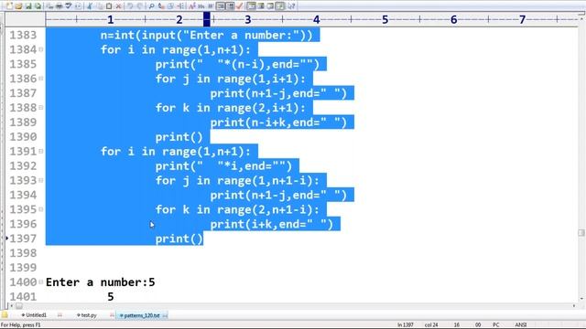Toggle the line number display button
586x329 pixels.
[231, 6]
